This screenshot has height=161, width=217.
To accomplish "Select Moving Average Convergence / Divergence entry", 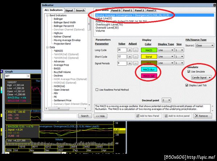I will [154, 15].
